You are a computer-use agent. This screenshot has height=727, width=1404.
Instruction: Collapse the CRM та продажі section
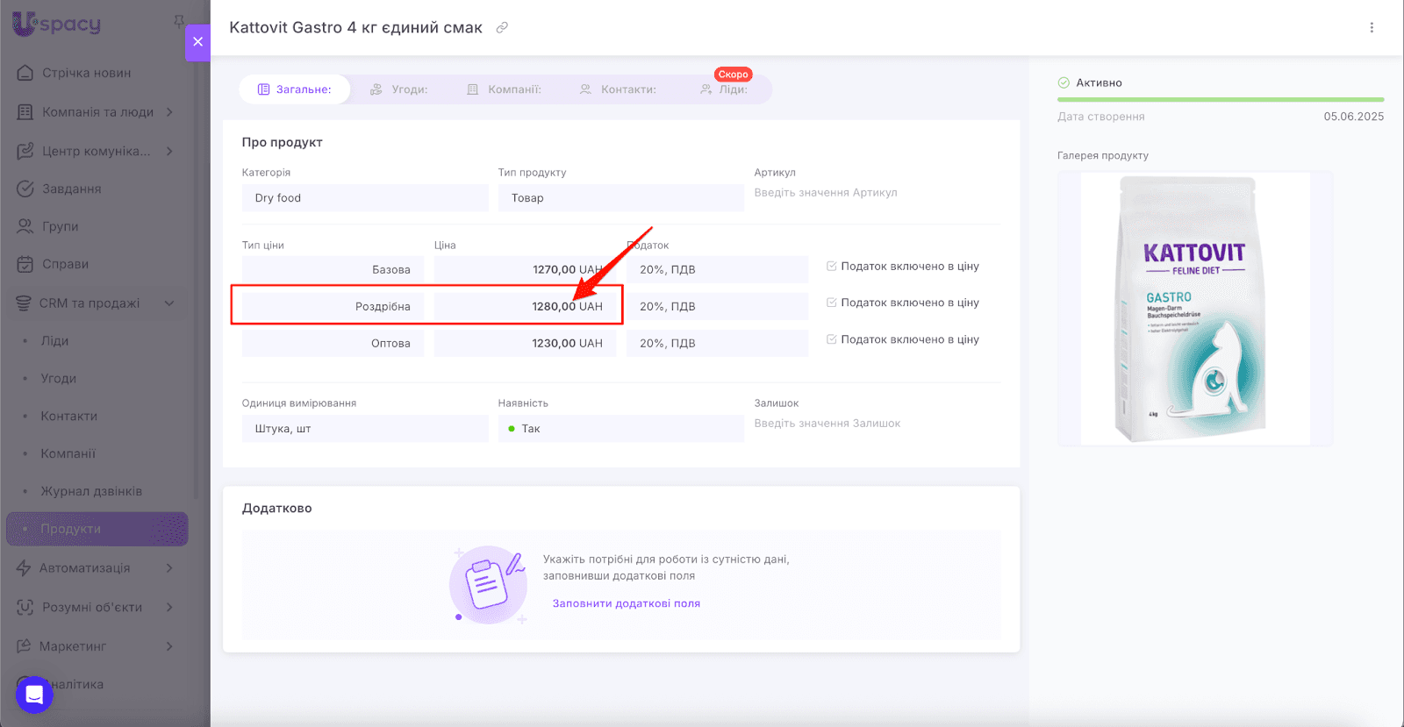169,303
